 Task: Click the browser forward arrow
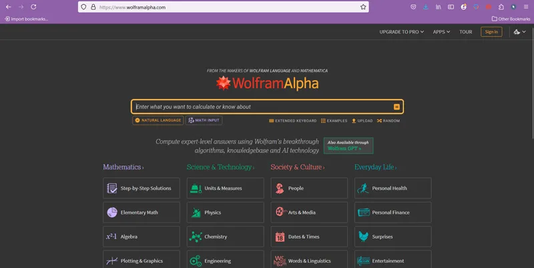(x=21, y=7)
